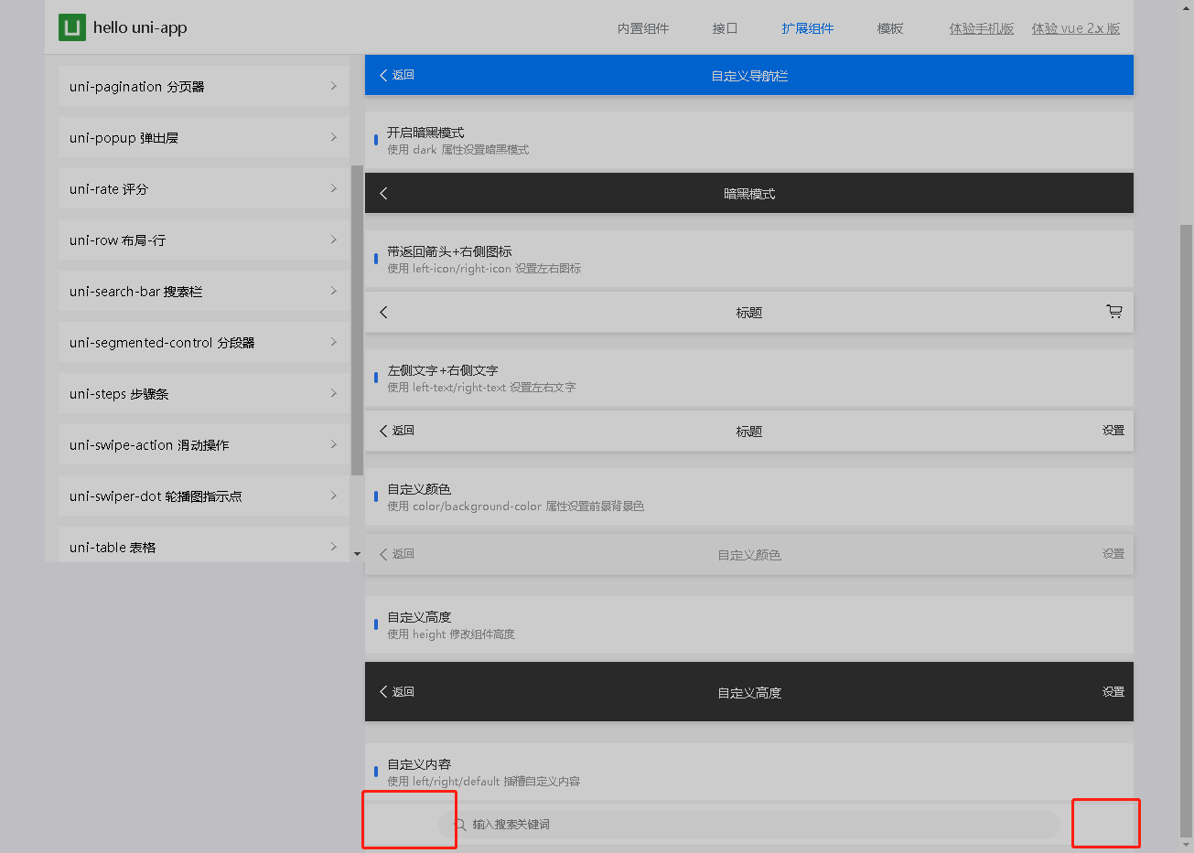Click the 使用 height 修改组件高度 description
The image size is (1194, 853).
click(x=451, y=634)
